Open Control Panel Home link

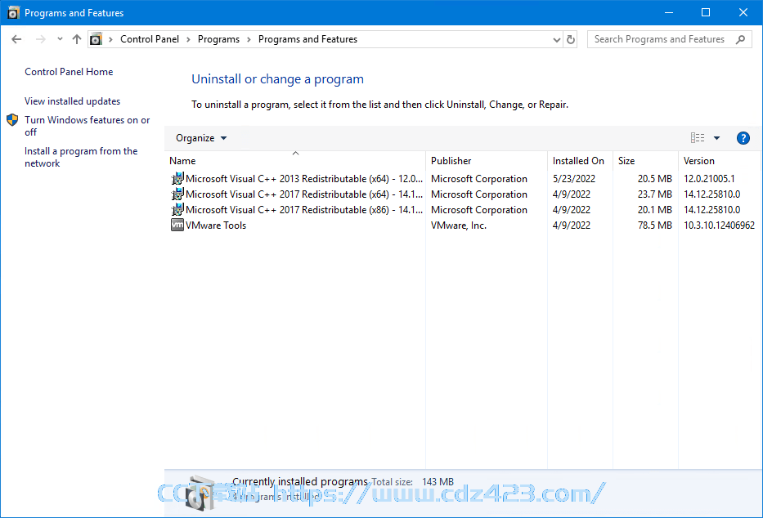69,72
